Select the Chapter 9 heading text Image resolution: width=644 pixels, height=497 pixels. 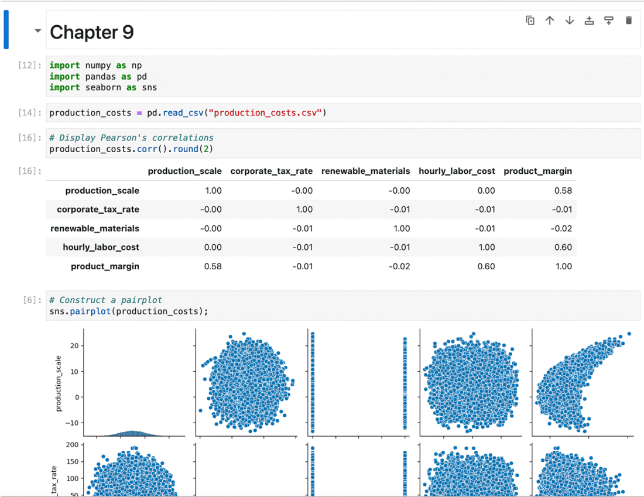tap(91, 32)
